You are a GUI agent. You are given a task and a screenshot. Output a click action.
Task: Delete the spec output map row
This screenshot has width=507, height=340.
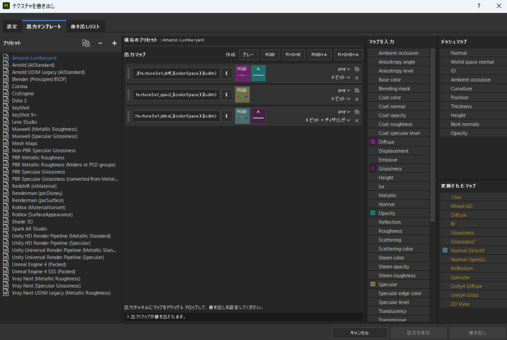pos(356,99)
